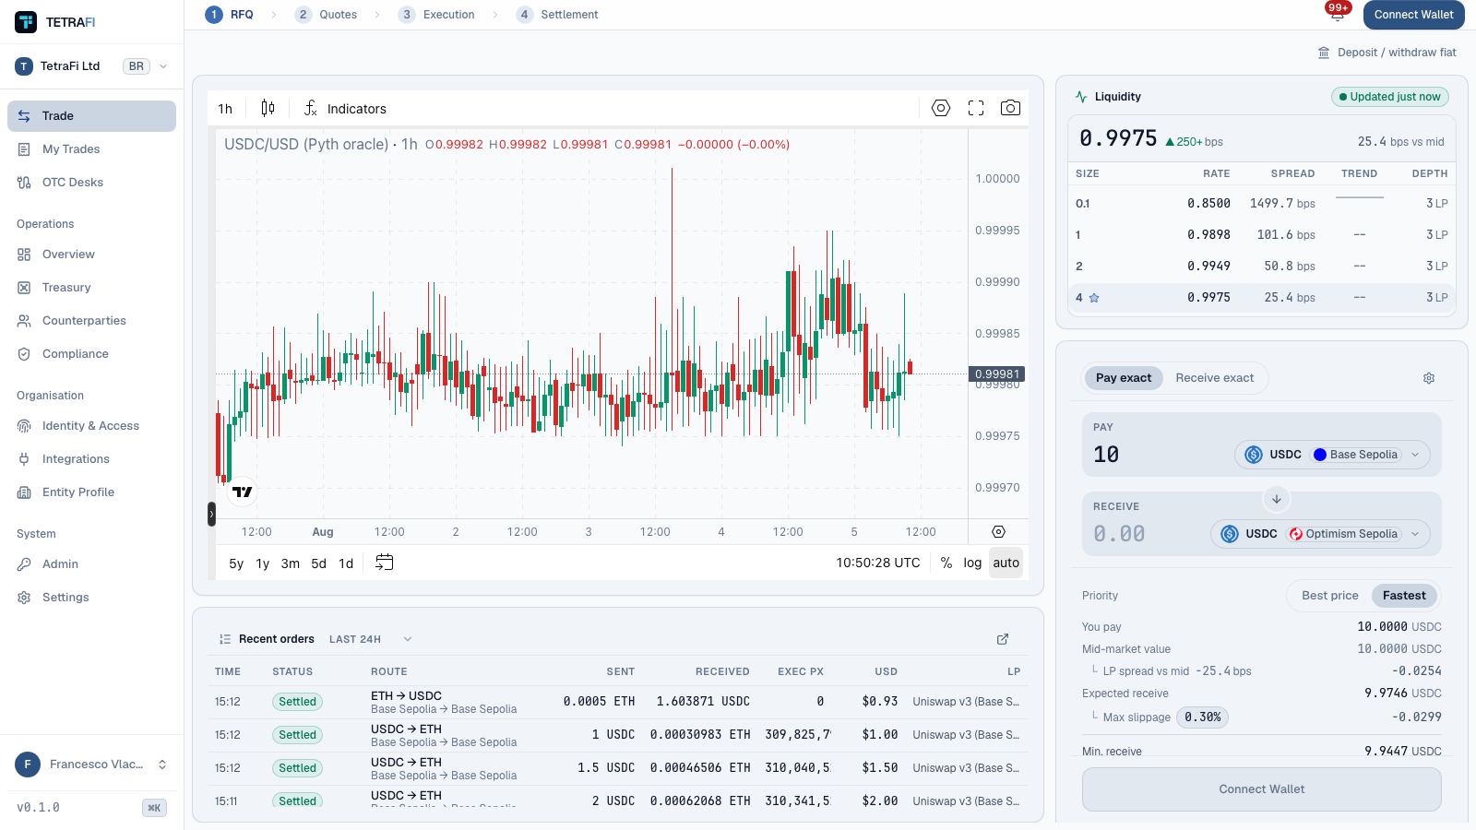Open the go-to-date calendar icon
1476x830 pixels.
coord(385,563)
